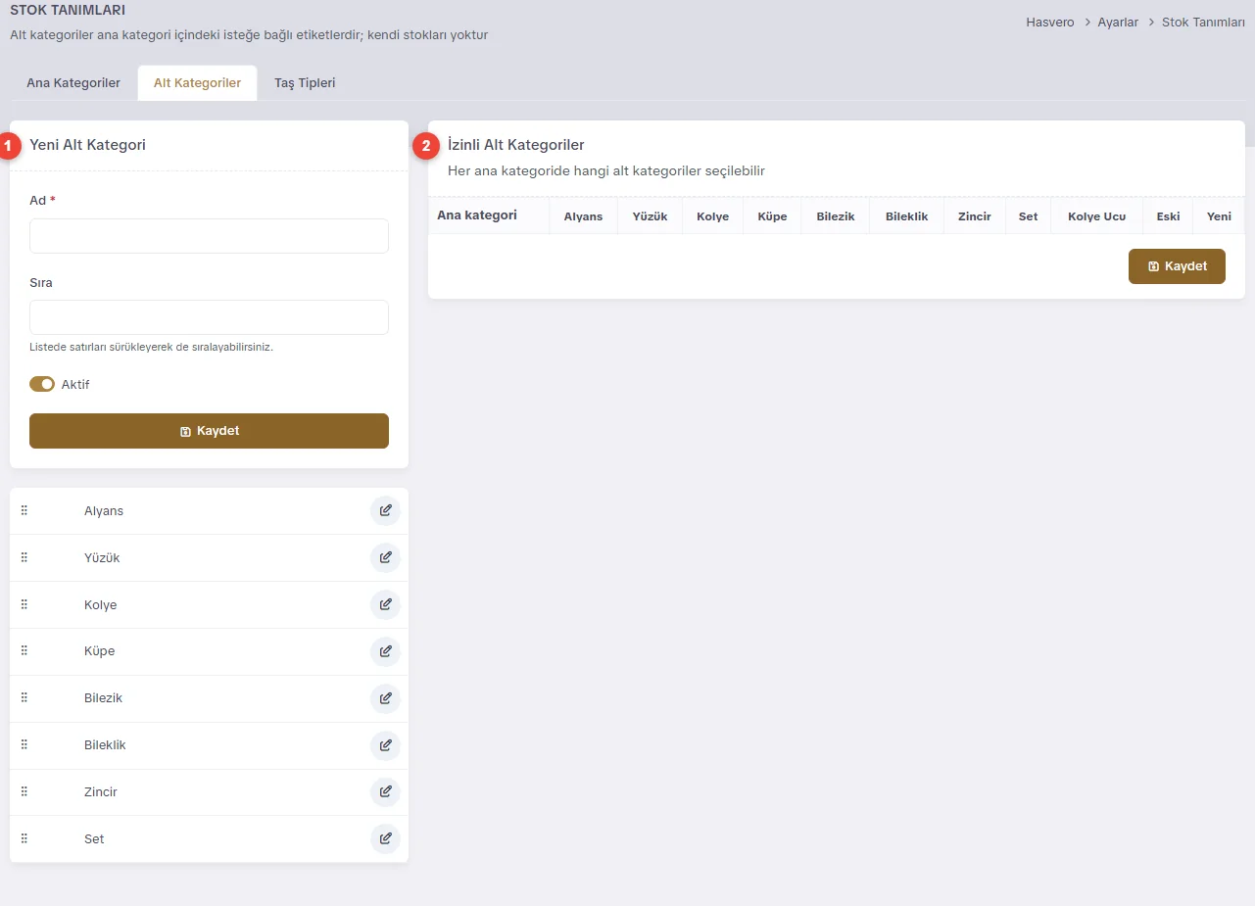The image size is (1255, 906).
Task: Edit the Bileklik subcategory row
Action: pyautogui.click(x=385, y=745)
